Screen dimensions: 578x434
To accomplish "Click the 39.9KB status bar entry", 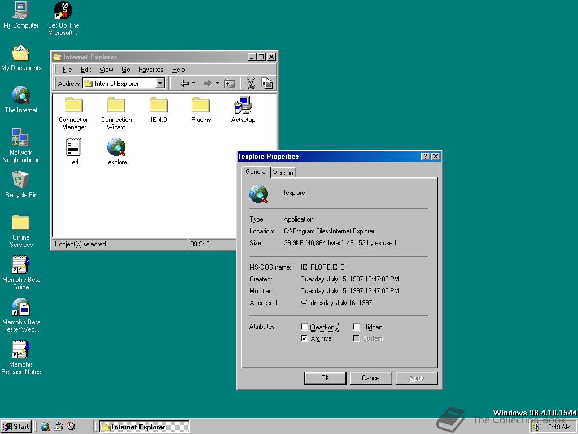I will (x=200, y=244).
